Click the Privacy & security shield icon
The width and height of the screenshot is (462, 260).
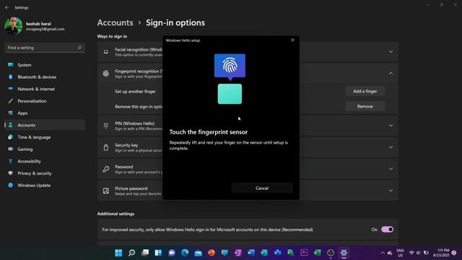point(11,173)
